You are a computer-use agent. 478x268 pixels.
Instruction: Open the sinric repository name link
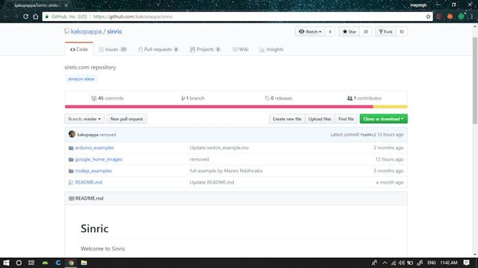114,32
